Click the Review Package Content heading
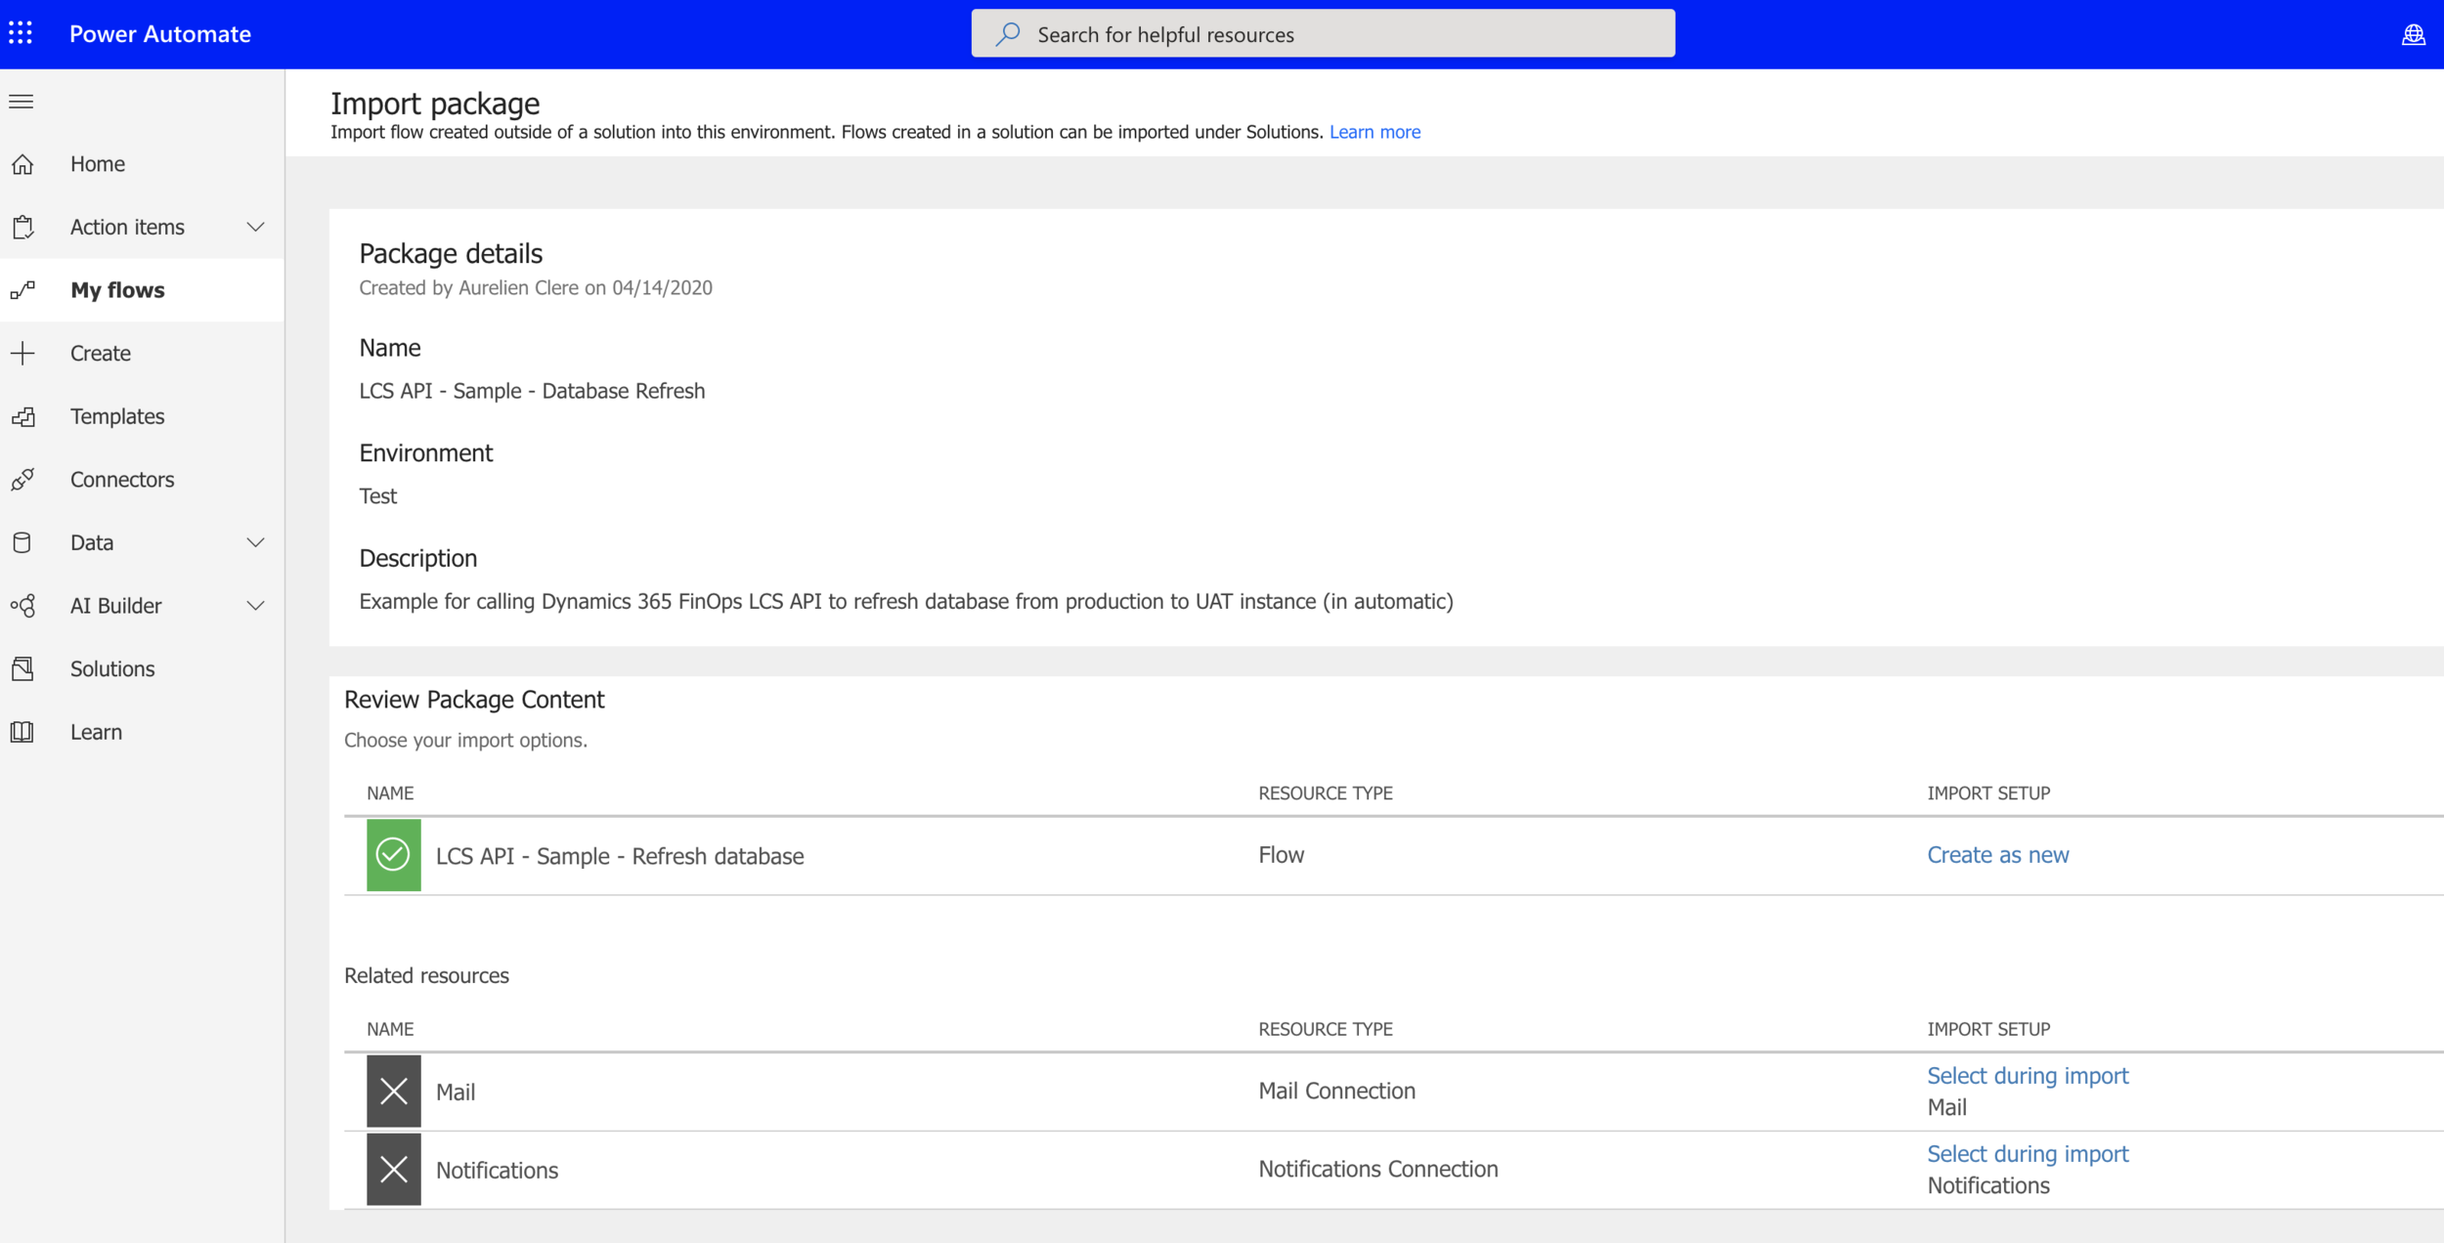 tap(474, 700)
